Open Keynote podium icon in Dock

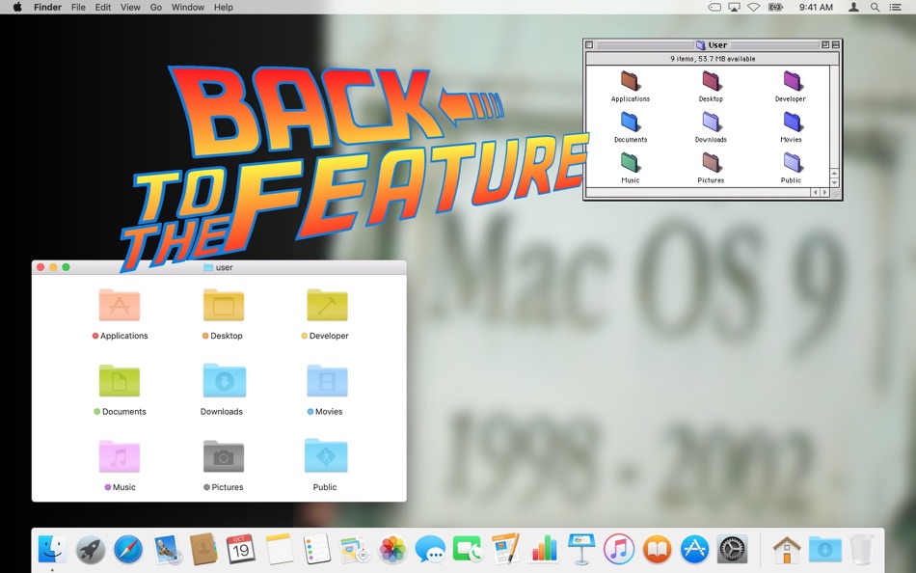tap(581, 549)
